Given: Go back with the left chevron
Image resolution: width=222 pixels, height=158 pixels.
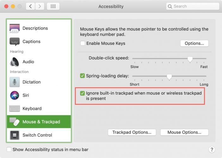Looking at the screenshot, I should (30, 6).
